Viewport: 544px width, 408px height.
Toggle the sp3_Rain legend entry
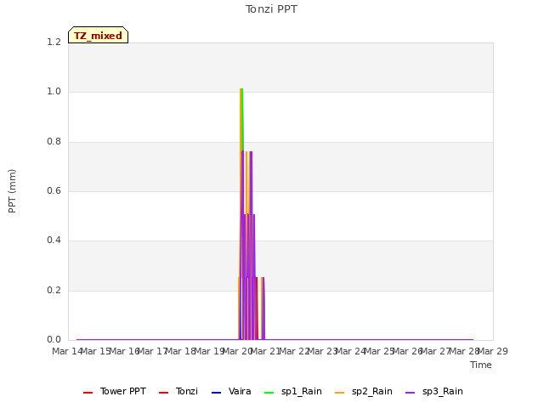(x=434, y=392)
